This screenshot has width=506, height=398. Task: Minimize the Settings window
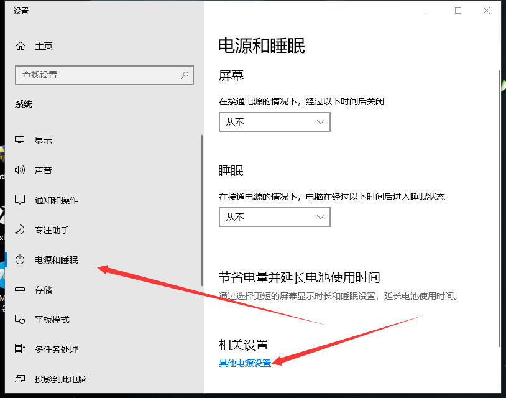click(x=430, y=11)
